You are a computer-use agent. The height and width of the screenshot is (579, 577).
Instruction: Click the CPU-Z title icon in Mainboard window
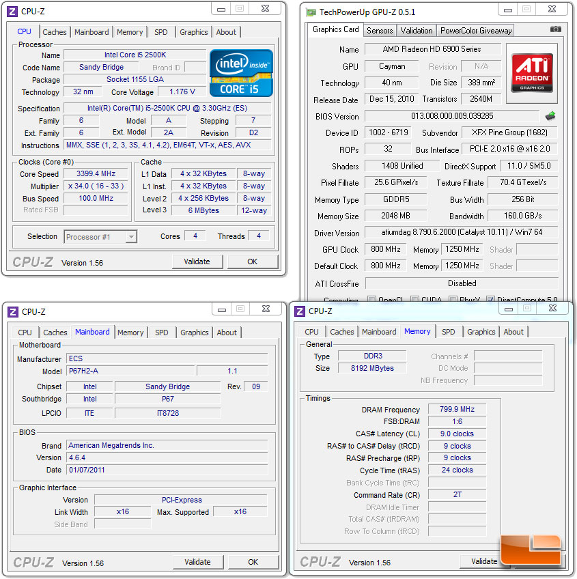click(13, 312)
